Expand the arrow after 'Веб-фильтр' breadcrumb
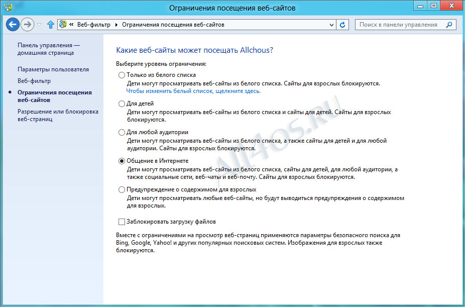The height and width of the screenshot is (307, 465). click(x=117, y=25)
